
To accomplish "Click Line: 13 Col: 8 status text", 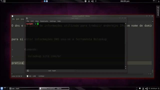I will coord(17,76).
